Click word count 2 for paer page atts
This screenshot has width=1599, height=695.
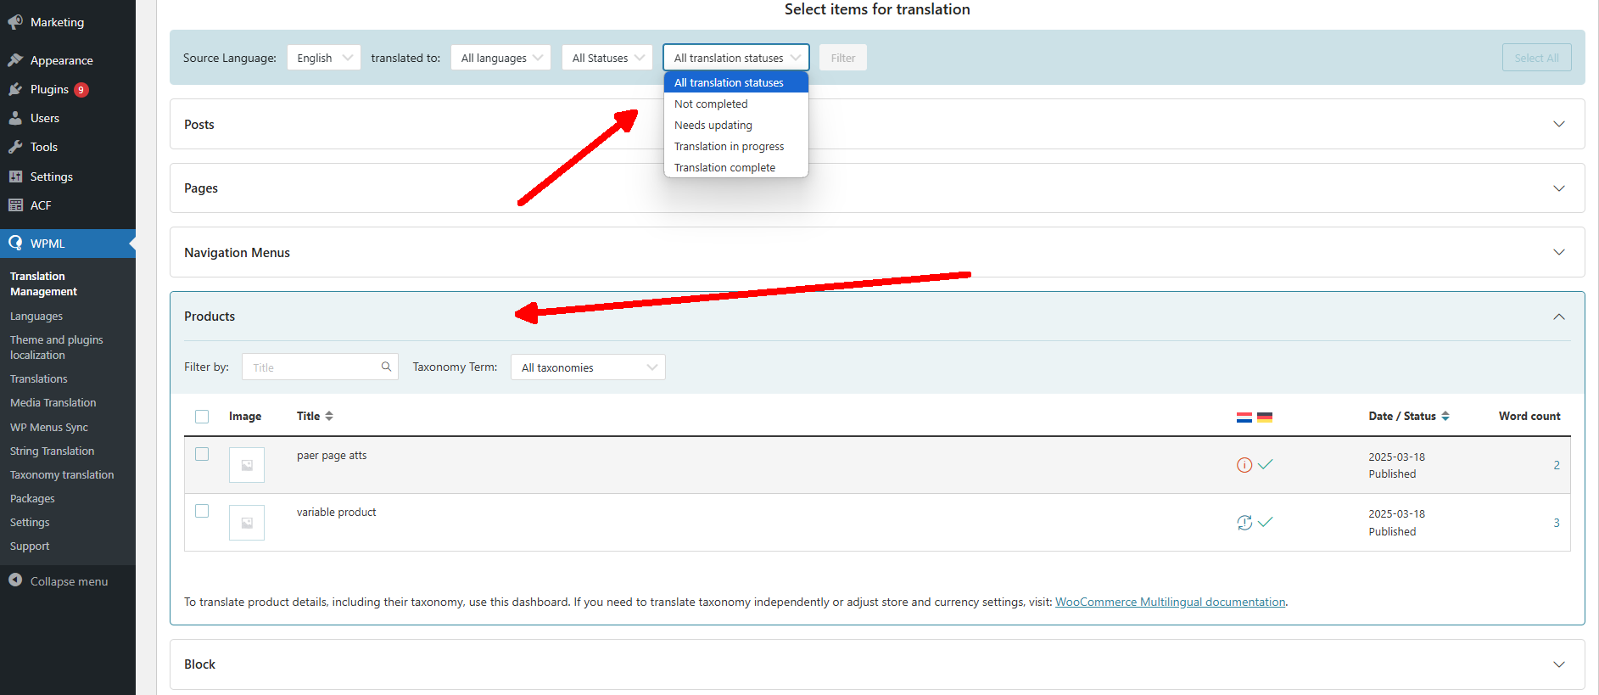coord(1557,465)
